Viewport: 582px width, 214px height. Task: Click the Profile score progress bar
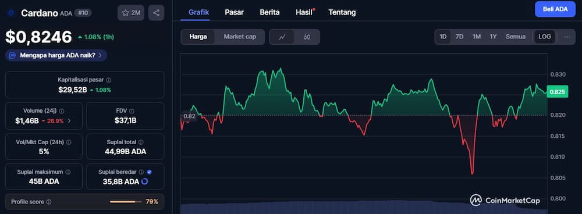coord(126,202)
